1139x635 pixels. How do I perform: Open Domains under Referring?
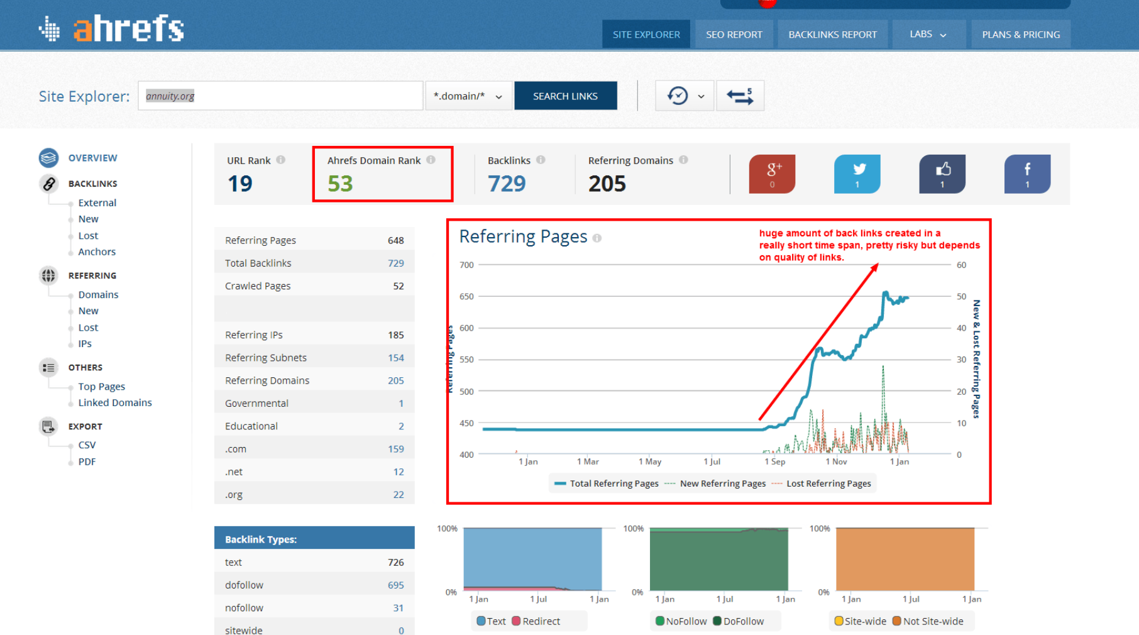pos(98,294)
